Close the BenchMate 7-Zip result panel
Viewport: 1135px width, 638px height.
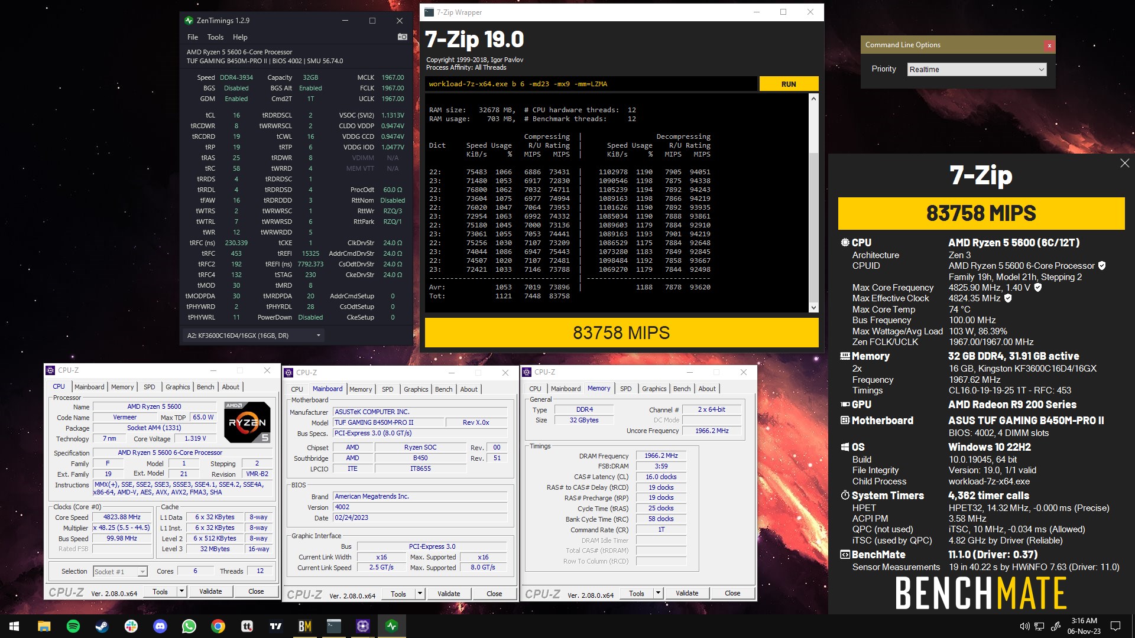click(1124, 163)
